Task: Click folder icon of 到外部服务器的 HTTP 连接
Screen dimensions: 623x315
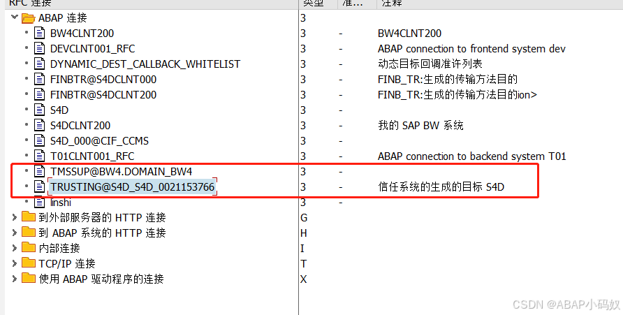Action: click(x=28, y=217)
